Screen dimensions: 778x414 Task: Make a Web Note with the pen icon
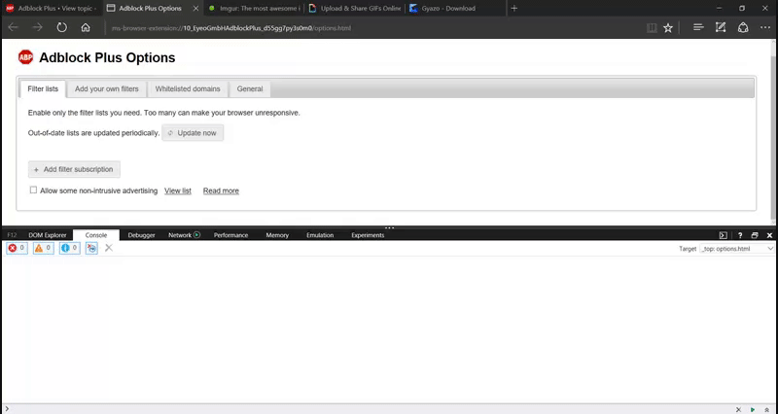click(x=721, y=28)
